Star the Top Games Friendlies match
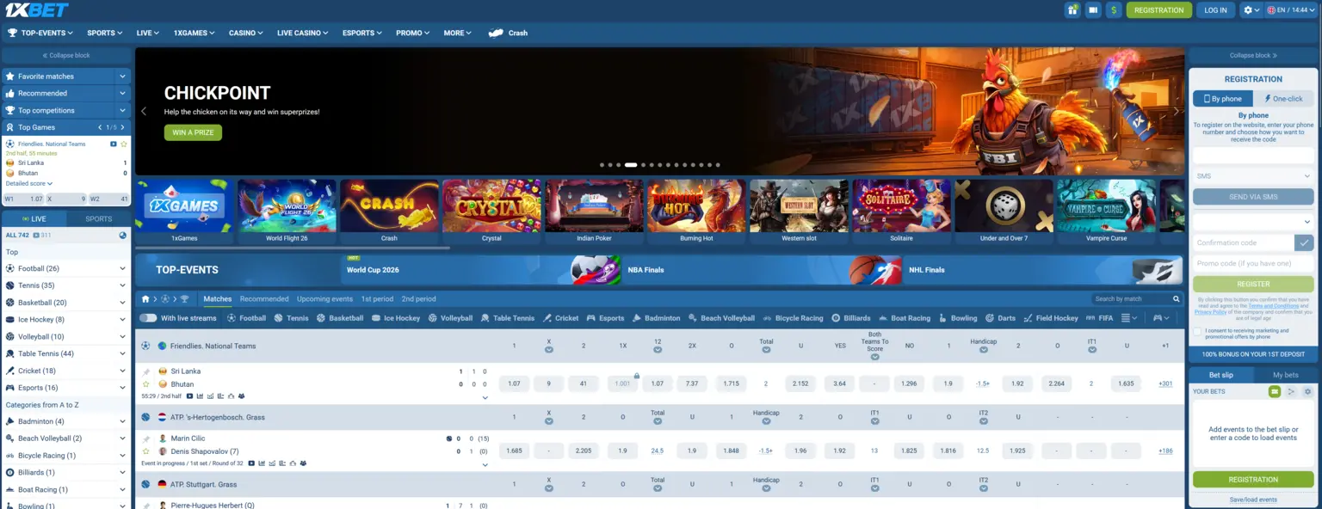The height and width of the screenshot is (509, 1322). coord(124,144)
